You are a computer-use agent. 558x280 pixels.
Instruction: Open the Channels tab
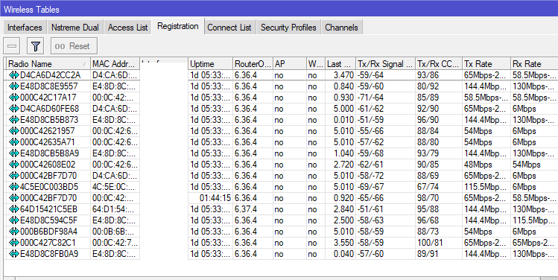342,28
